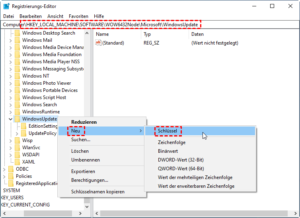Click the Windows Media Player NSS folder icon

(x=18, y=62)
